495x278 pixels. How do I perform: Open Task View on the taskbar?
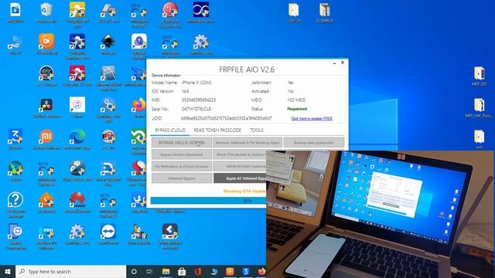click(149, 271)
